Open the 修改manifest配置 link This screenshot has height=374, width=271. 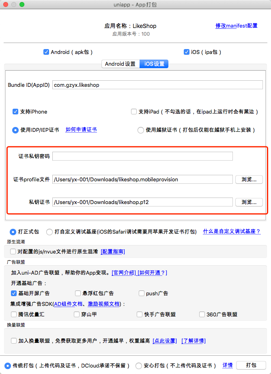coord(237,26)
